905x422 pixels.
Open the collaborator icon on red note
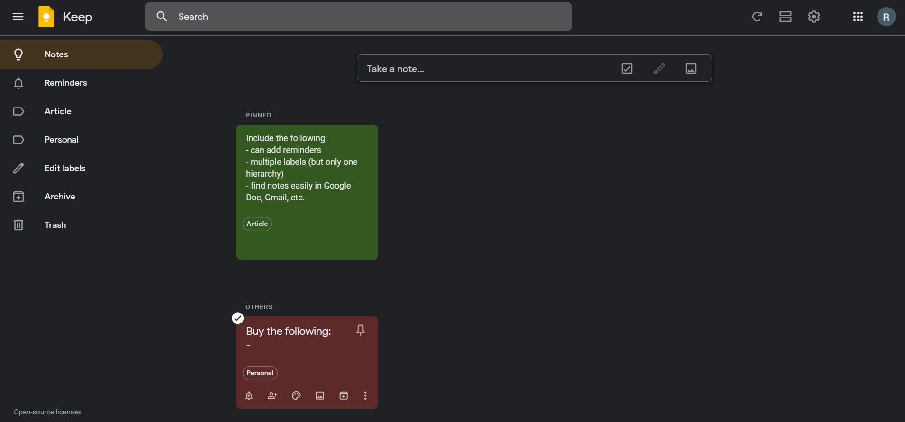click(x=272, y=395)
